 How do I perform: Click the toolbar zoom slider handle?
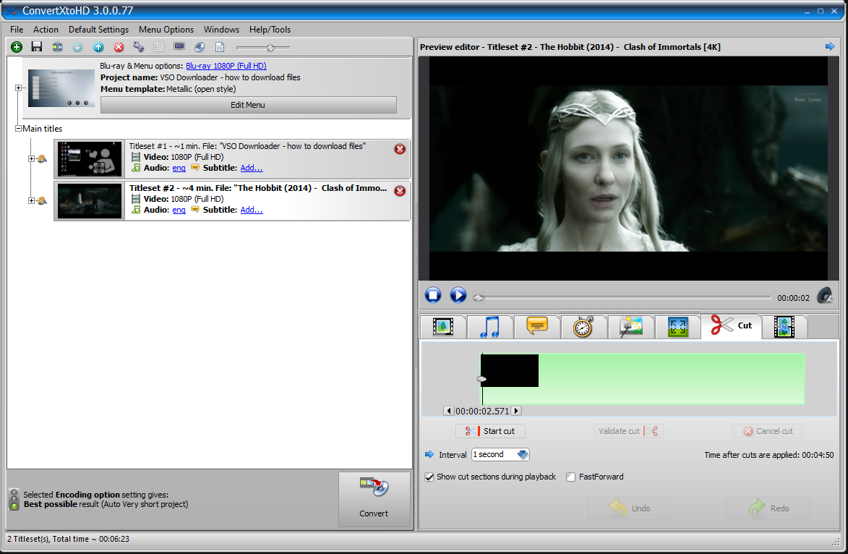[270, 48]
